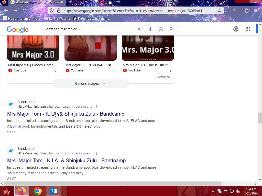Go to Google home via the logo
Image resolution: width=262 pixels, height=196 pixels.
(x=18, y=30)
